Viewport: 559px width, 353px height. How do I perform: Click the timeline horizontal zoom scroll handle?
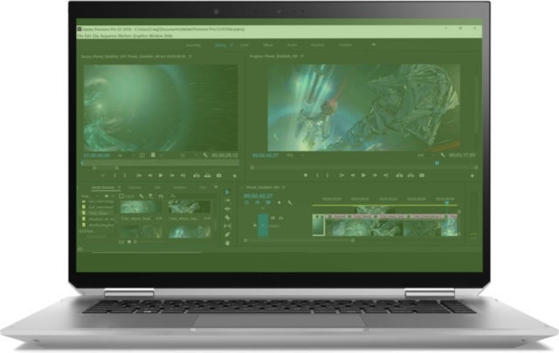click(353, 241)
